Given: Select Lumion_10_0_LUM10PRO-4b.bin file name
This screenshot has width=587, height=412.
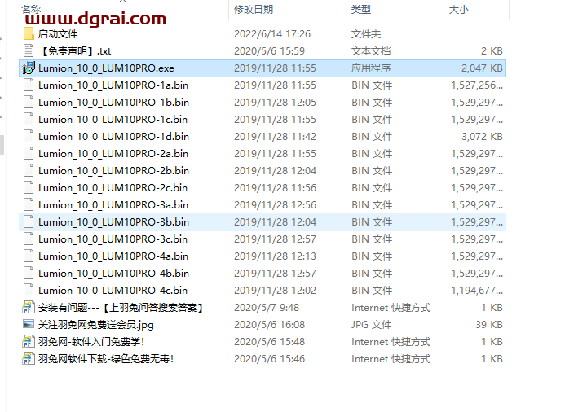Looking at the screenshot, I should (113, 274).
